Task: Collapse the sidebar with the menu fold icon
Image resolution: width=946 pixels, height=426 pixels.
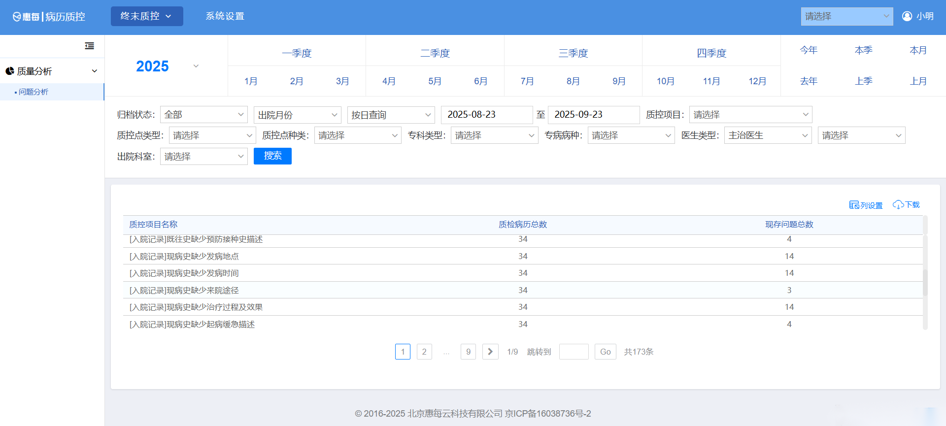Action: coord(89,46)
